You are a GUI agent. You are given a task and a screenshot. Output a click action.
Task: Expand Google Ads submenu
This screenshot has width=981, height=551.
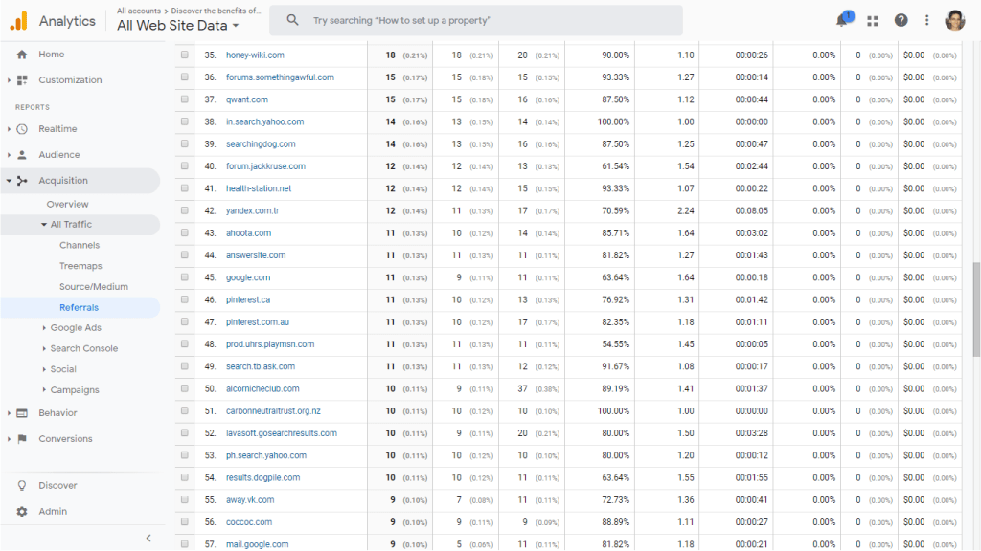click(44, 327)
